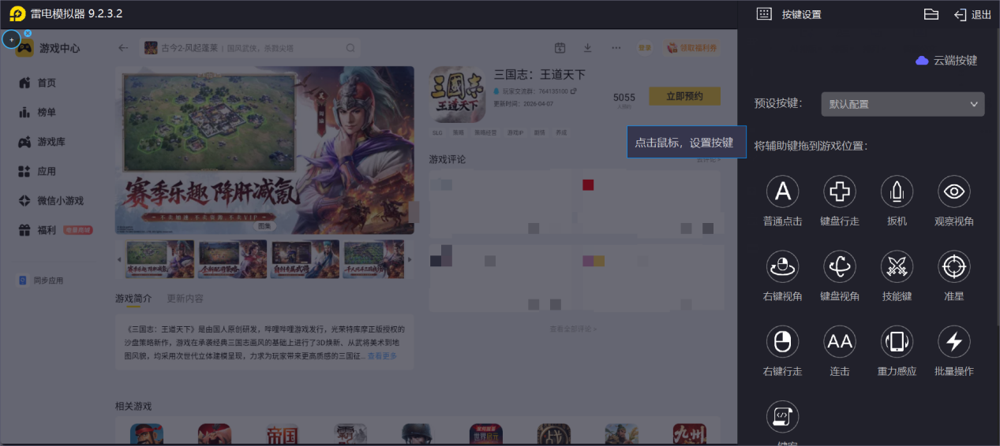Click the 登录 button
This screenshot has width=1000, height=446.
click(645, 48)
